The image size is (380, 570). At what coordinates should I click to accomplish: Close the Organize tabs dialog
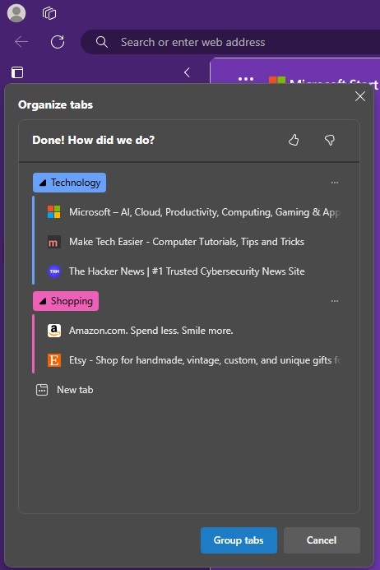360,96
